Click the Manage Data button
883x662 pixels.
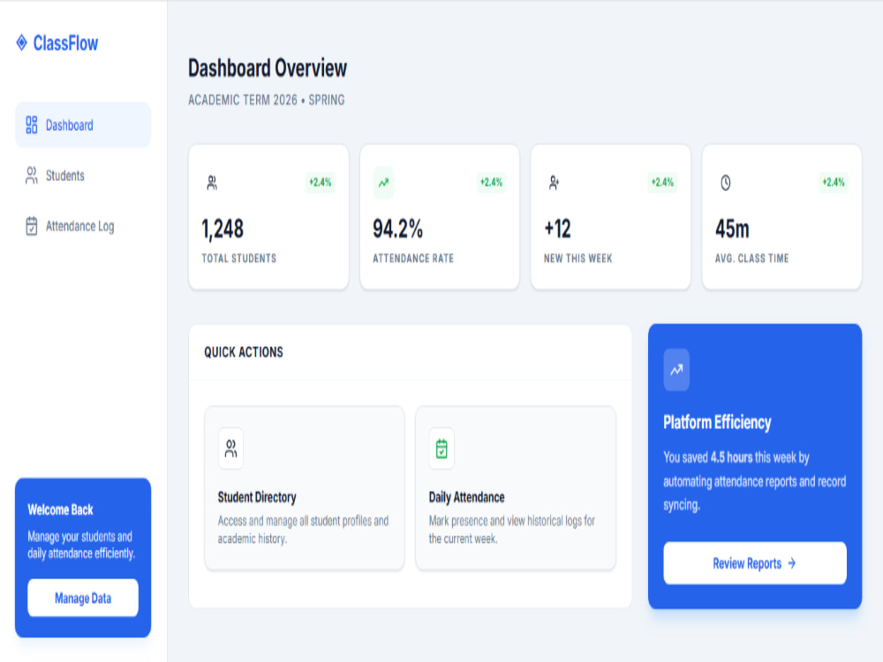click(83, 598)
